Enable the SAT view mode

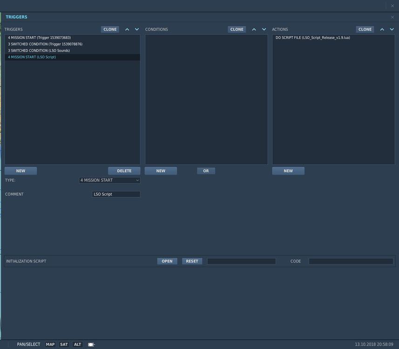(64, 344)
